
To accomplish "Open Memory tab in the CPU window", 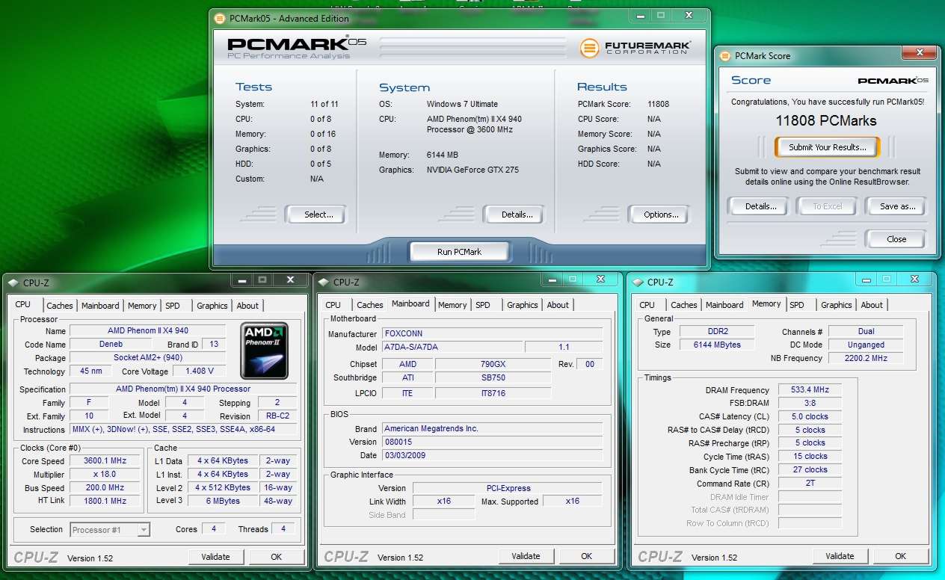I will 142,306.
